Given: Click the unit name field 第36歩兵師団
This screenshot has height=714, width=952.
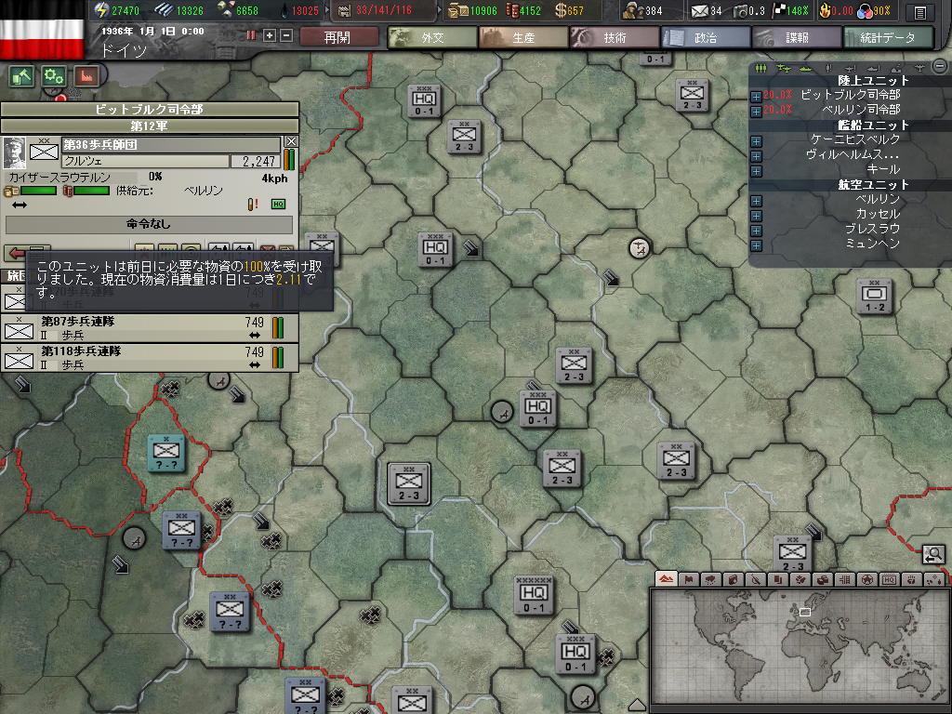Looking at the screenshot, I should (171, 144).
